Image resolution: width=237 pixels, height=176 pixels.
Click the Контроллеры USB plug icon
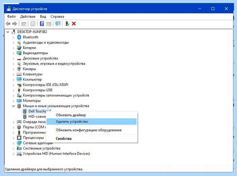click(19, 90)
